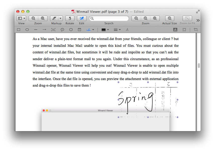Zoom out with left toolbar minus magnifier
Viewport: 215px width, 151px height.
click(33, 18)
